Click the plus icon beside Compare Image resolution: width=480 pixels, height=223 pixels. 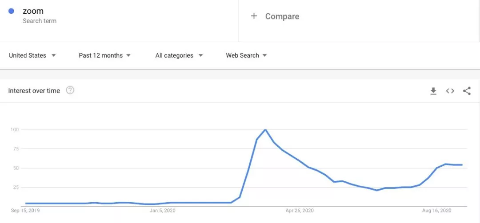tap(254, 16)
